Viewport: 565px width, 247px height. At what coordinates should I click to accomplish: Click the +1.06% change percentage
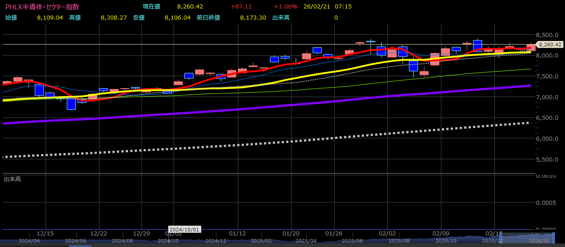point(285,7)
